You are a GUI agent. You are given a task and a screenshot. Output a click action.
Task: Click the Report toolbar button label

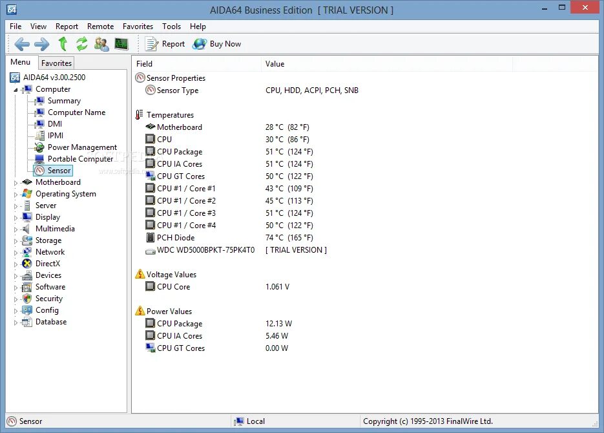point(173,44)
